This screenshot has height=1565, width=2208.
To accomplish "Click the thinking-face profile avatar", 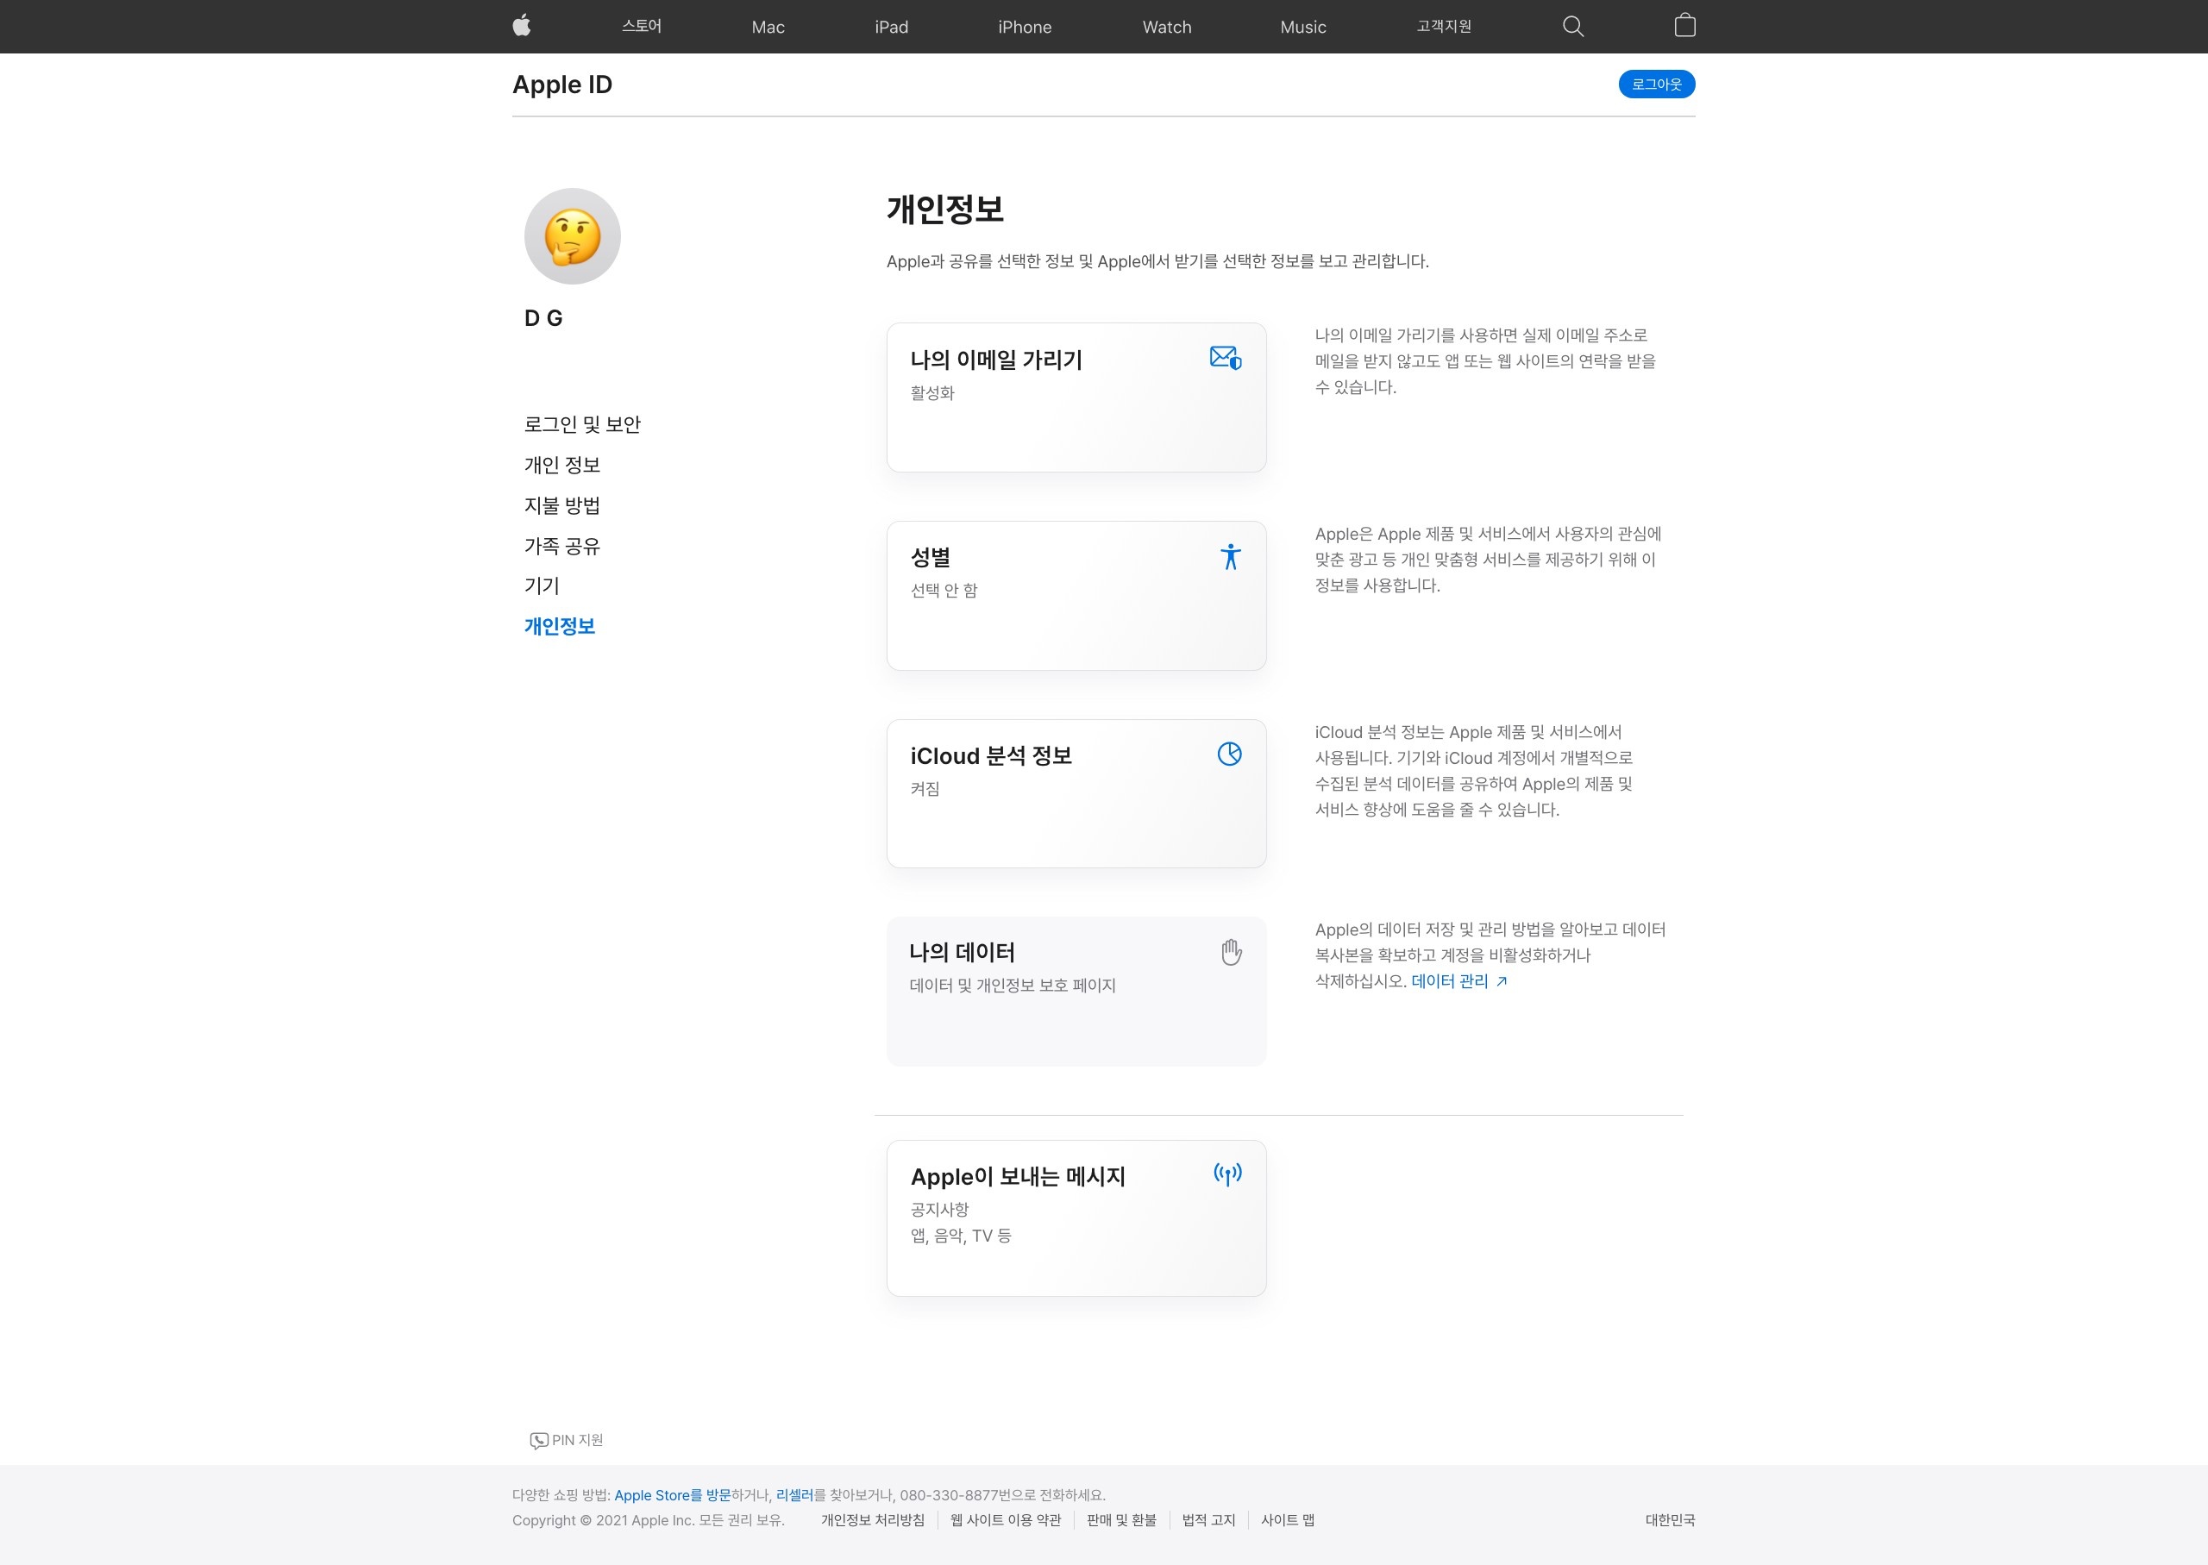I will coord(573,236).
